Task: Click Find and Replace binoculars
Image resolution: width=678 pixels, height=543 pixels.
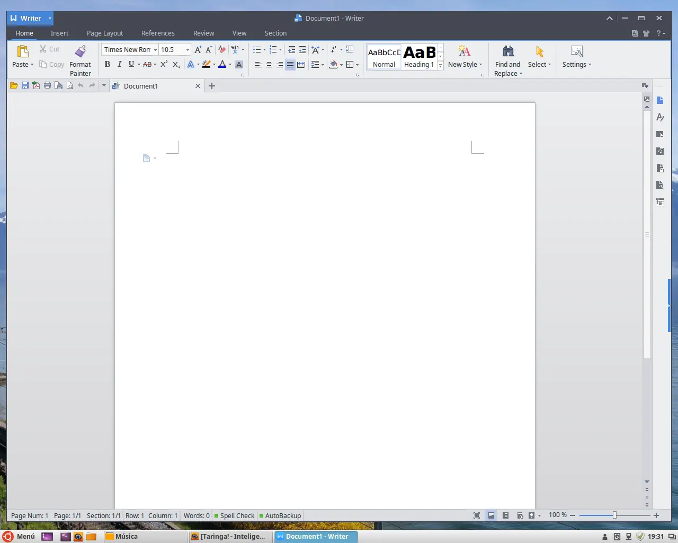Action: point(508,51)
